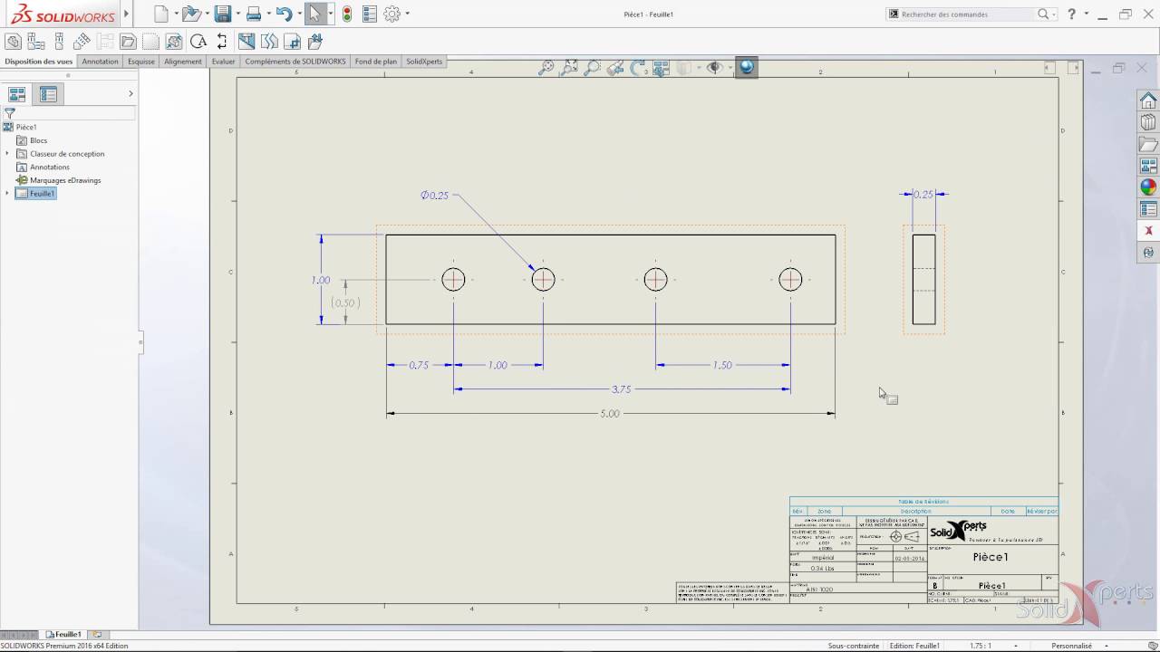Click the Alternate Position View icon

(x=314, y=42)
